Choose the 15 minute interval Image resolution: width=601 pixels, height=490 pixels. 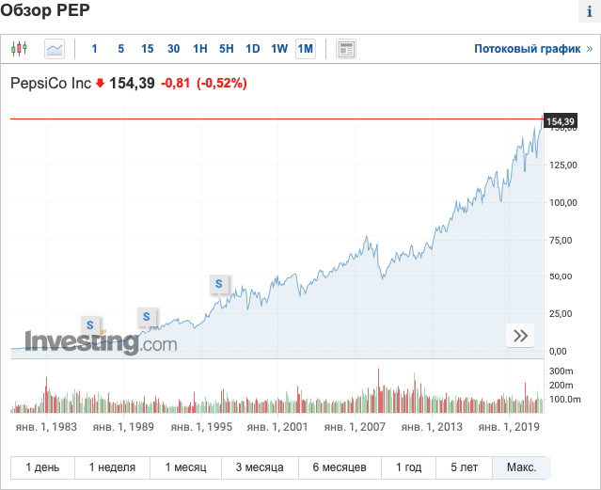tap(148, 49)
